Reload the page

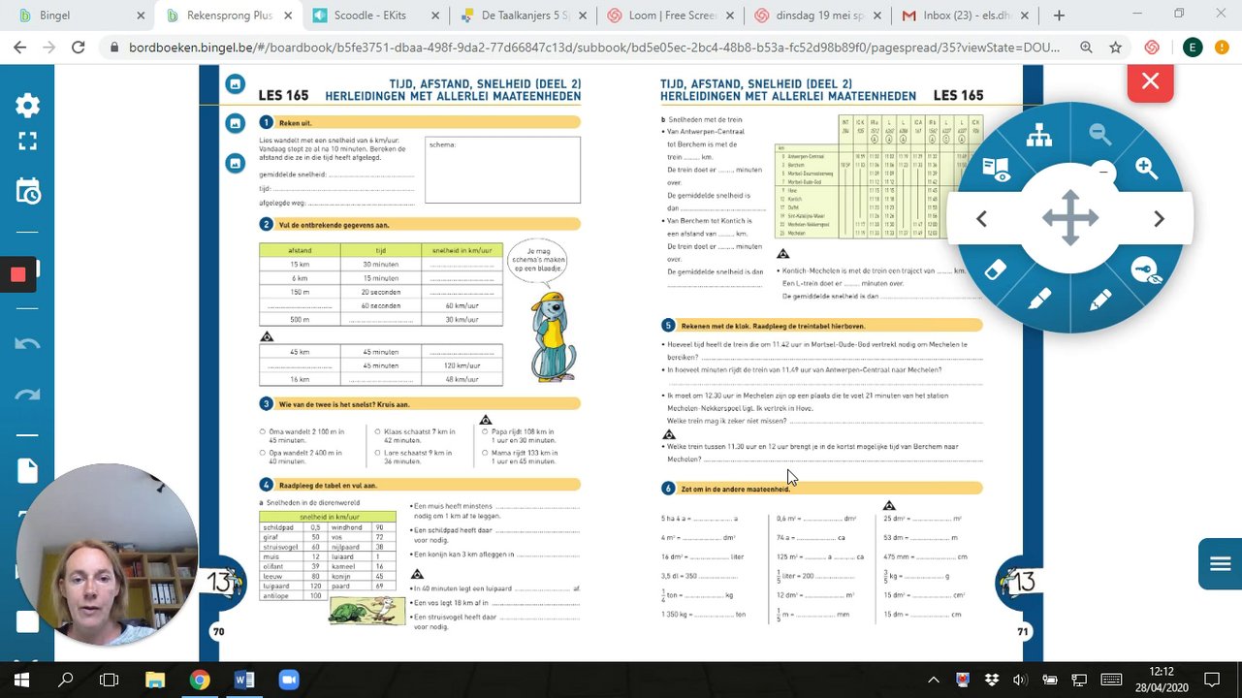click(79, 48)
